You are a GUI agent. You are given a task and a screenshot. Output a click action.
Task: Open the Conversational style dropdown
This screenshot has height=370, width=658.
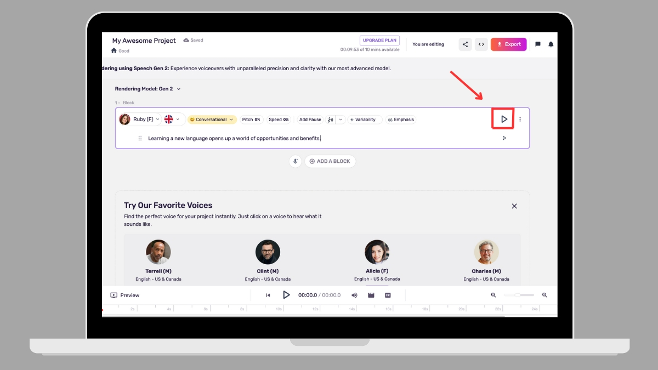(x=212, y=119)
